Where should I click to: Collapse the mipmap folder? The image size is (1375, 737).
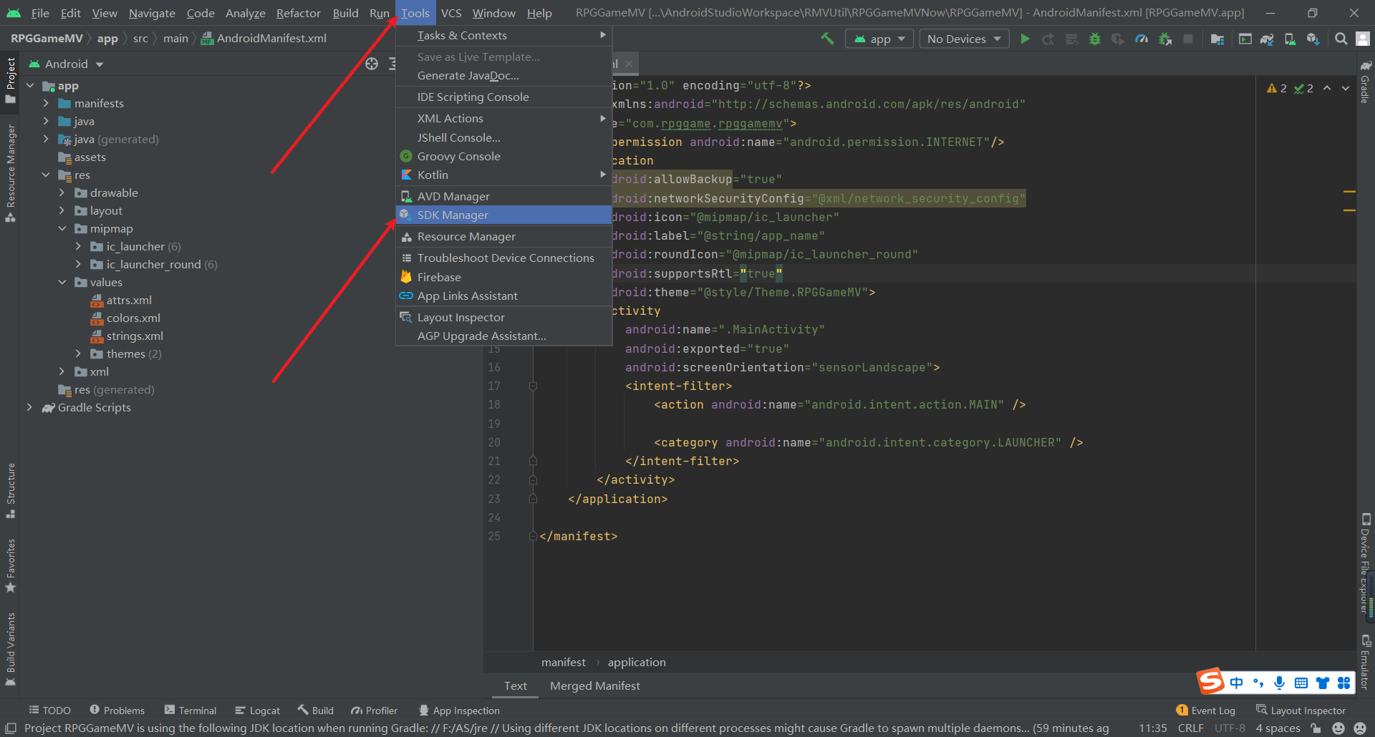click(62, 228)
